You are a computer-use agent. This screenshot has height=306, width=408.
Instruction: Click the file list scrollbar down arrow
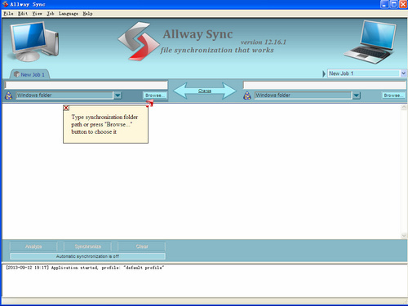coord(404,235)
